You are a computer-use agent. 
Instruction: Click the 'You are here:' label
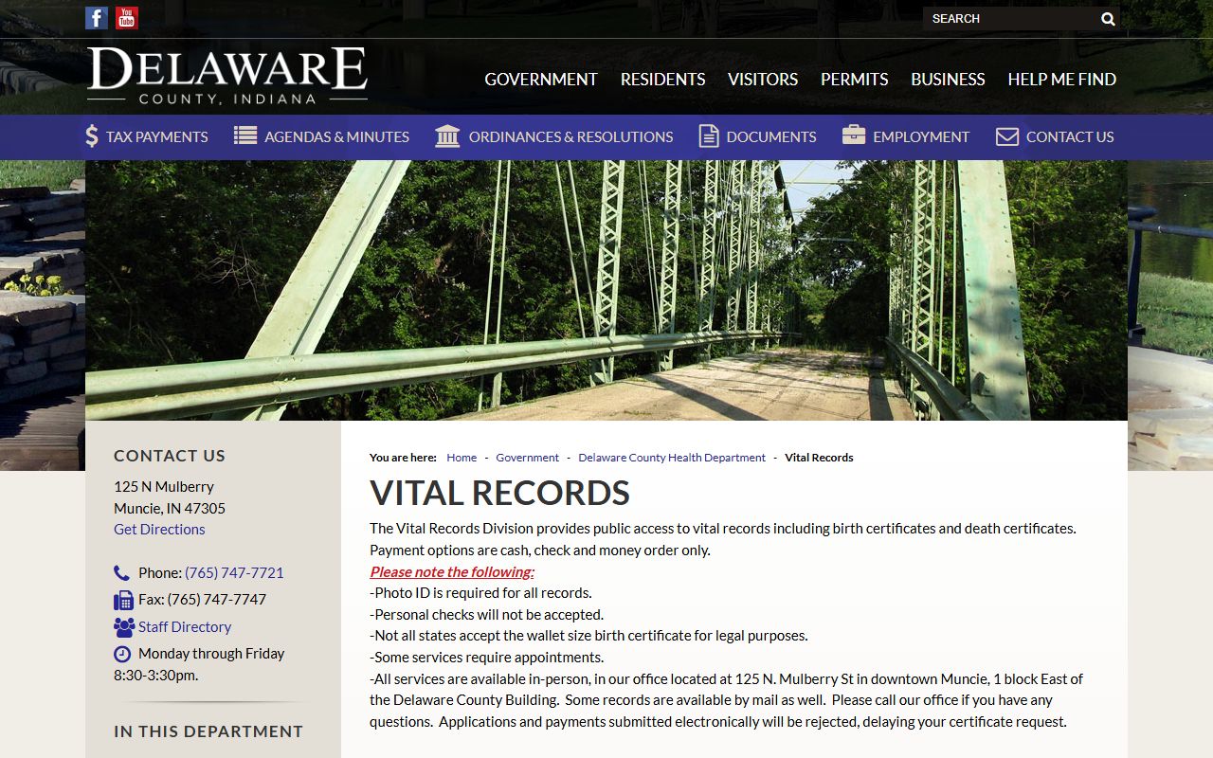[x=403, y=458]
